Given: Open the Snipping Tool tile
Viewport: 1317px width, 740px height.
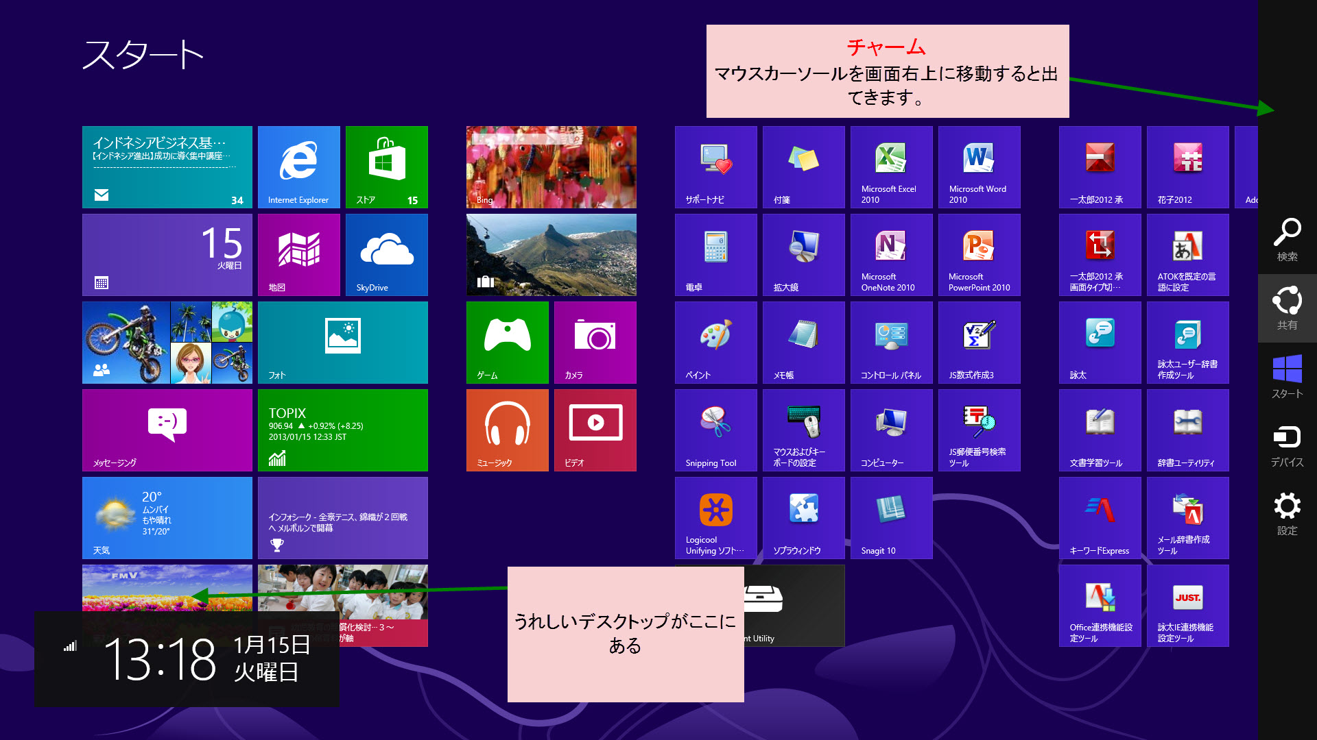Looking at the screenshot, I should pyautogui.click(x=715, y=430).
